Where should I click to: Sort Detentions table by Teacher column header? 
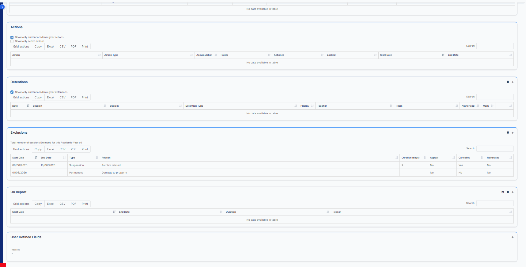point(354,106)
